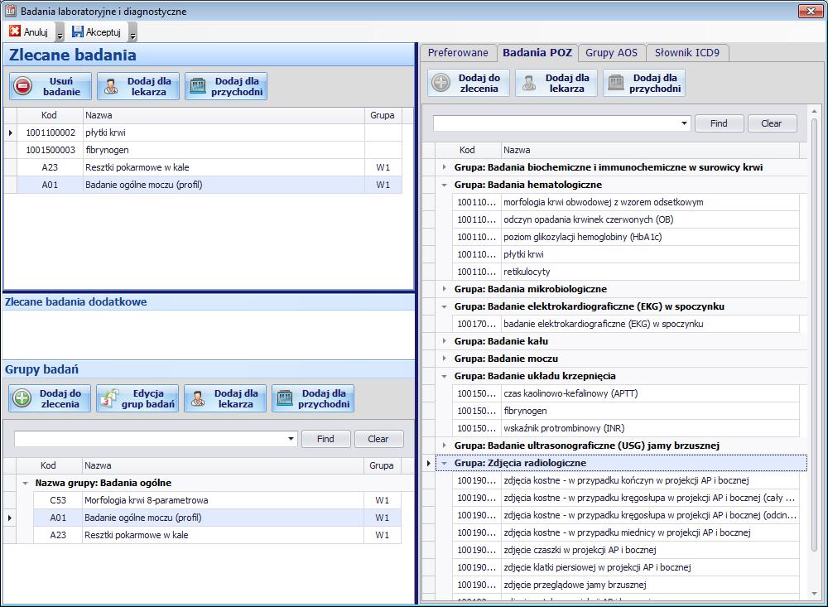Select zdjęcie klatki piersiowej w projekcji AP
Viewport: 828px width, 607px height.
pyautogui.click(x=626, y=567)
